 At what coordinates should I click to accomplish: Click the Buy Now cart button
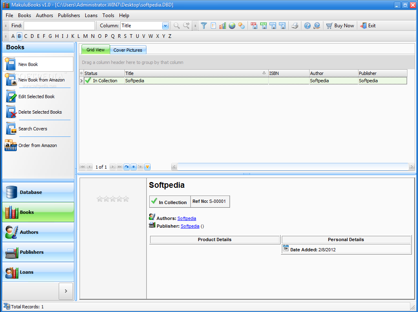click(340, 26)
